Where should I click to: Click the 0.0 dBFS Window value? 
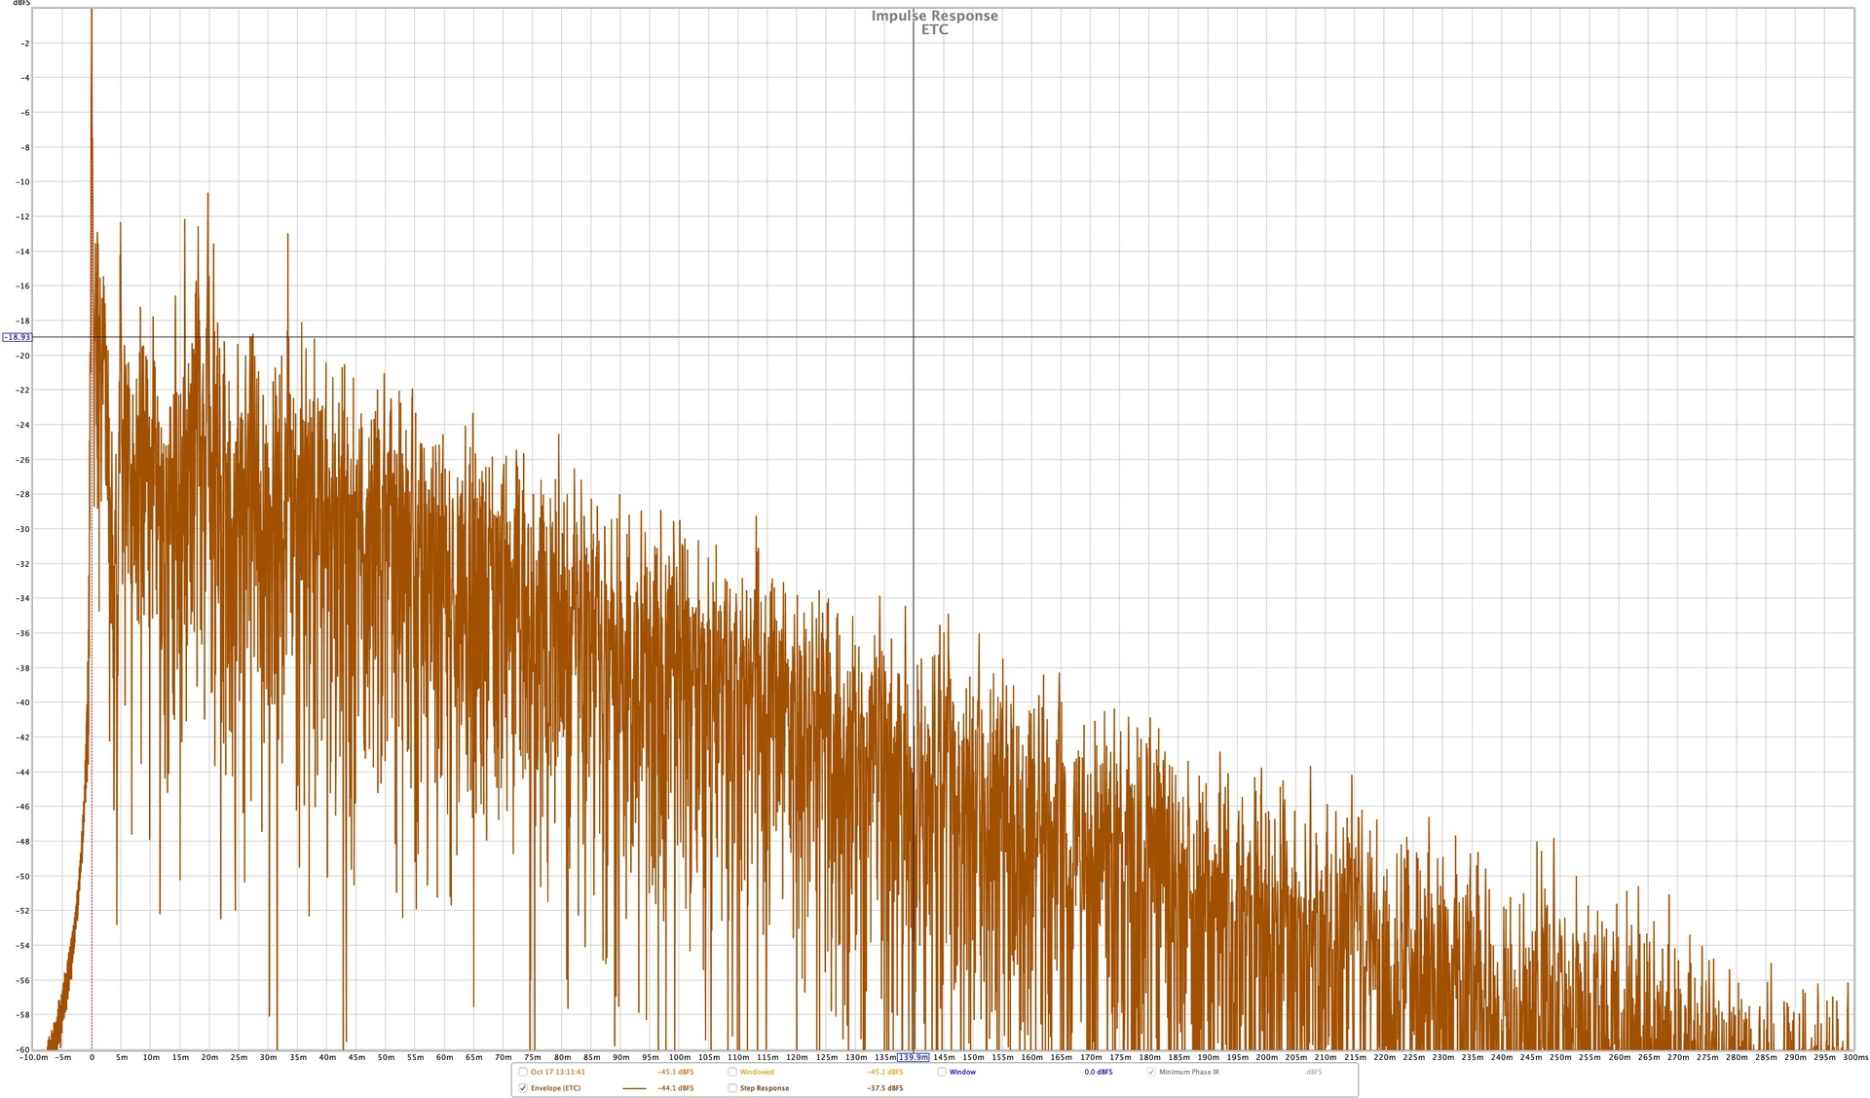1098,1072
